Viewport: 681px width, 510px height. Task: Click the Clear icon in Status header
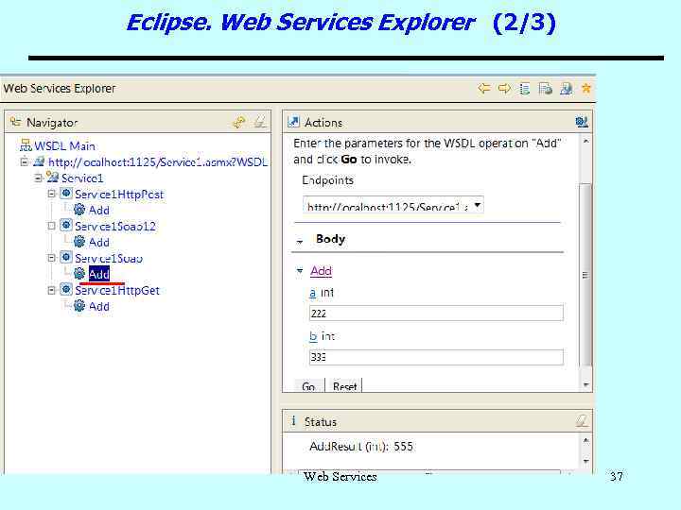point(582,420)
